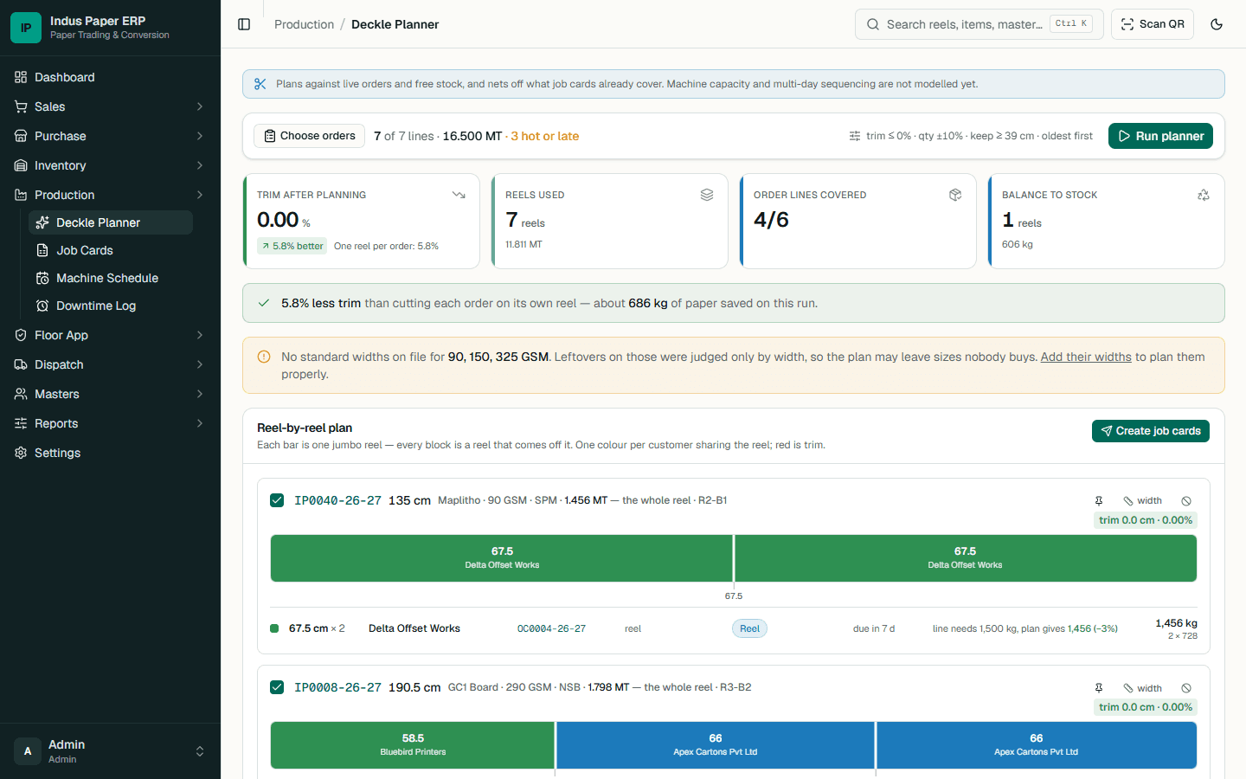Click order number OC0004-26-27
Screen dimensions: 1246x779
551,628
